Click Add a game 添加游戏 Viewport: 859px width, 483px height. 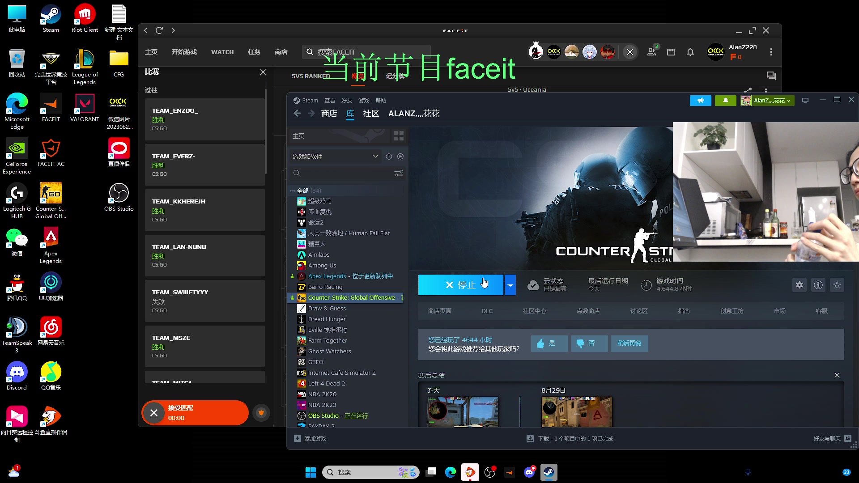310,439
